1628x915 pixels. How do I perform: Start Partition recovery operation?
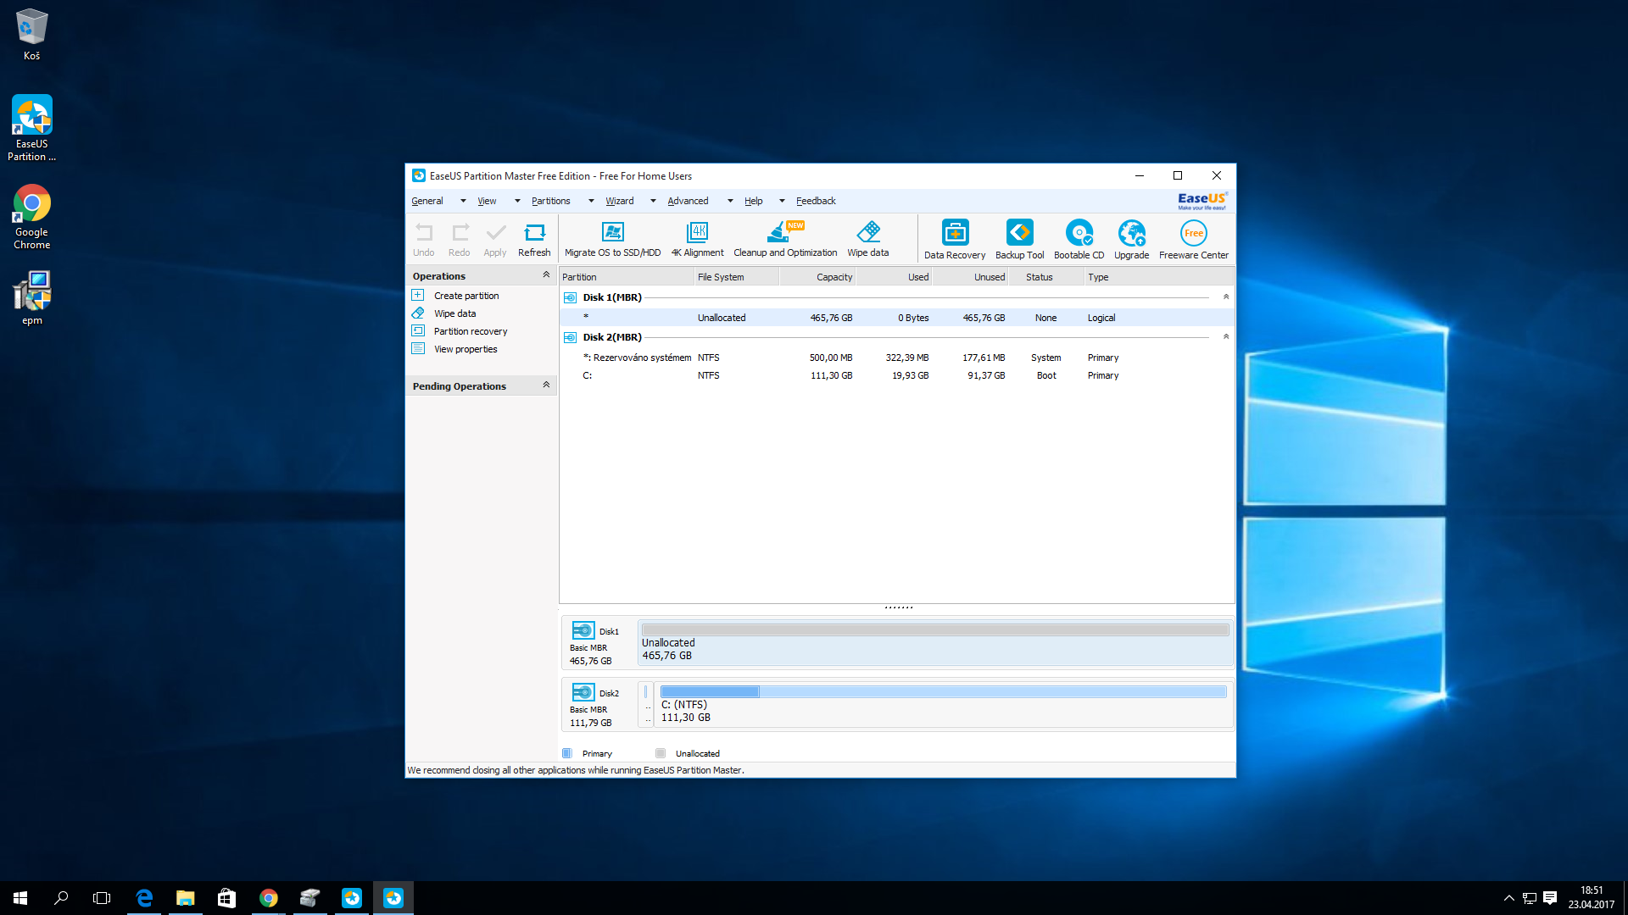click(x=470, y=331)
